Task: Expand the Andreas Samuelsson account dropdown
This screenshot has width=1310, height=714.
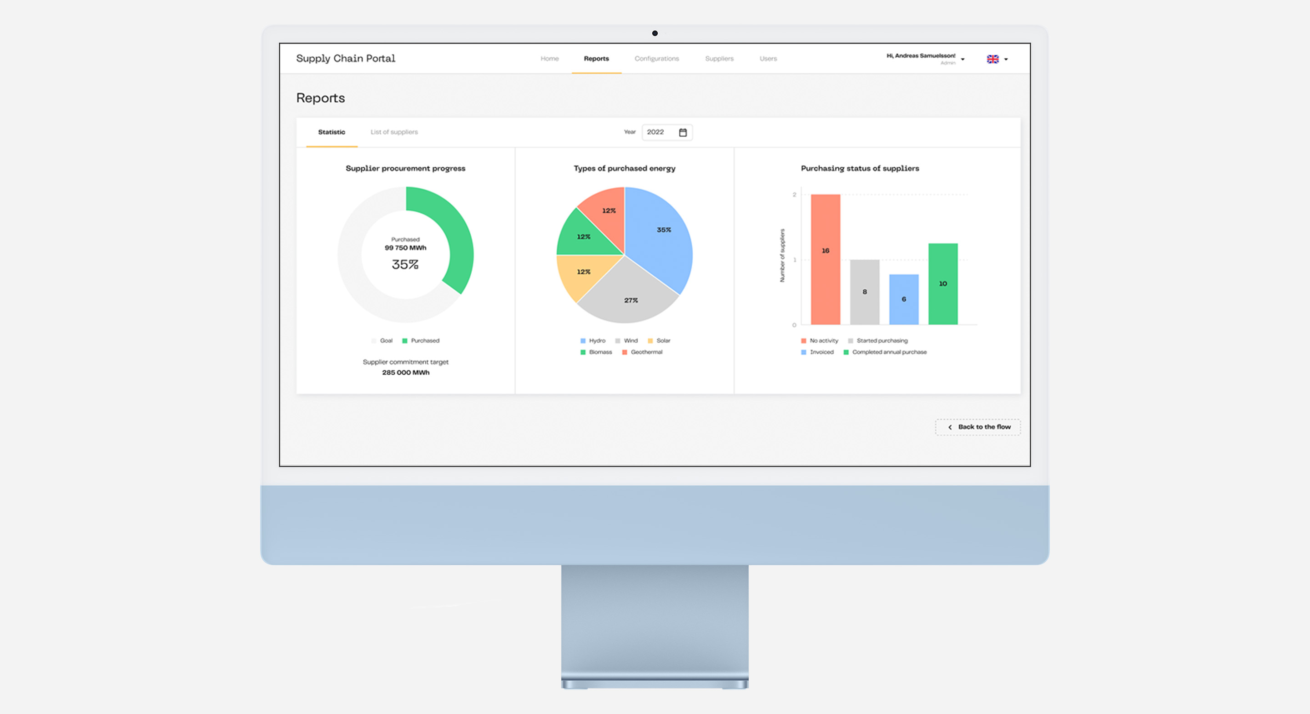Action: click(962, 59)
